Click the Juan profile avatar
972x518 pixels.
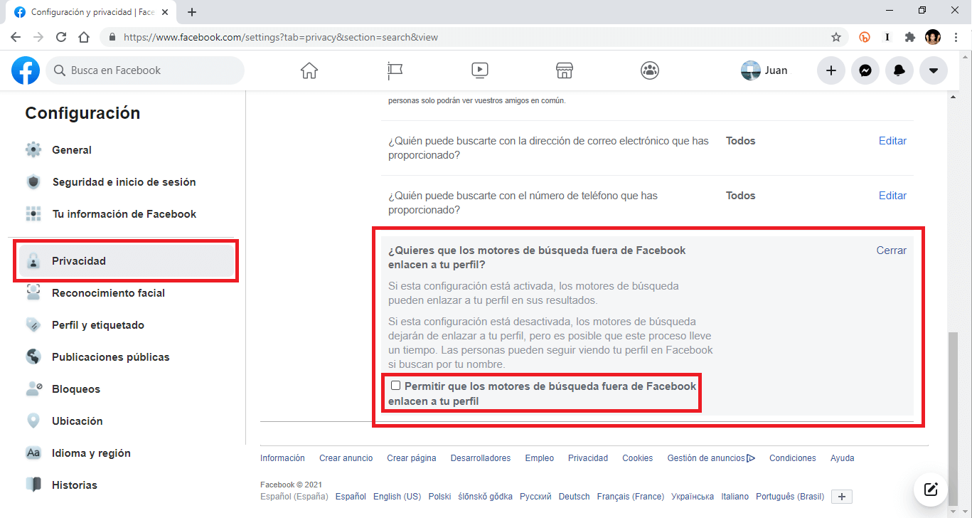click(751, 70)
